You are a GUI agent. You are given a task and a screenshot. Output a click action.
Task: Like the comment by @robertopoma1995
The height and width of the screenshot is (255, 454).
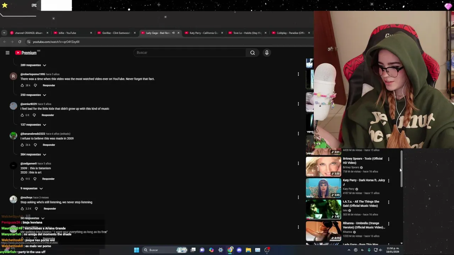(22, 85)
